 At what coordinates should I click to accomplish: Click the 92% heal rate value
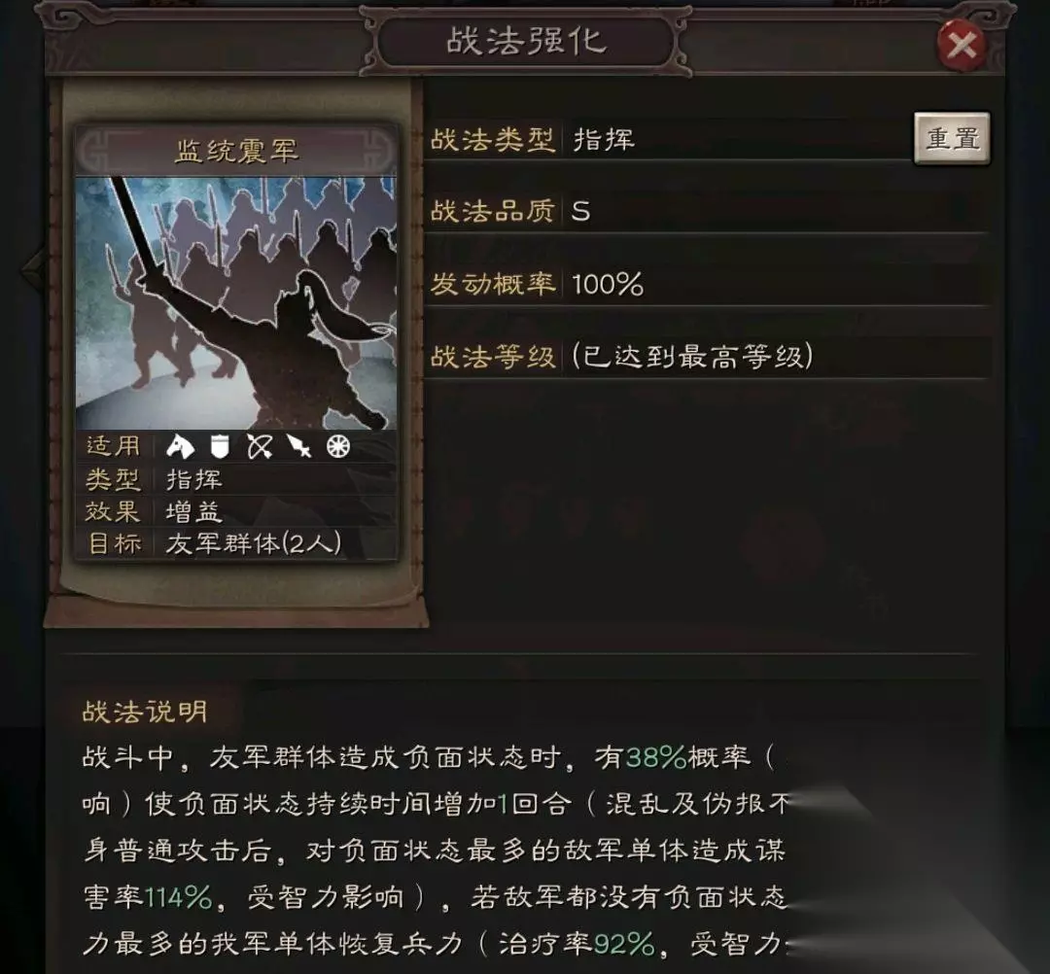pyautogui.click(x=624, y=944)
